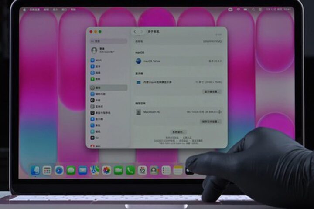Open the System Settings (系统设置) menu
The width and height of the screenshot is (314, 209).
click(34, 10)
